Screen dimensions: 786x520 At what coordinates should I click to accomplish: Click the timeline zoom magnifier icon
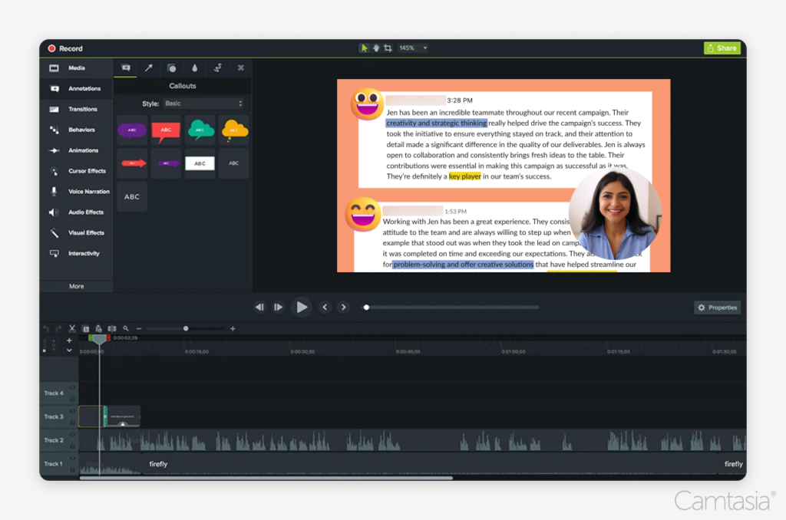pos(126,328)
